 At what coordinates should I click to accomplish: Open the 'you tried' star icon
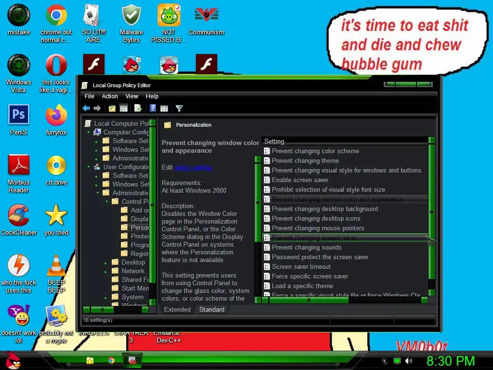click(x=56, y=220)
